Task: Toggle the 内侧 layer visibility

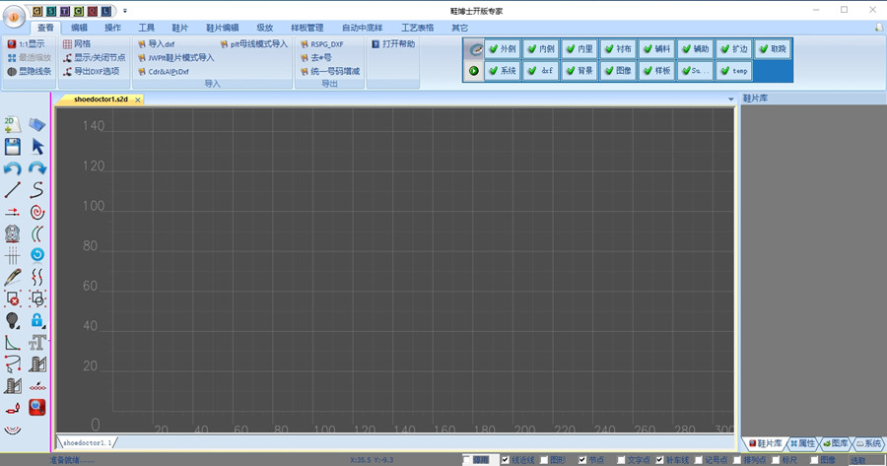Action: [x=541, y=49]
